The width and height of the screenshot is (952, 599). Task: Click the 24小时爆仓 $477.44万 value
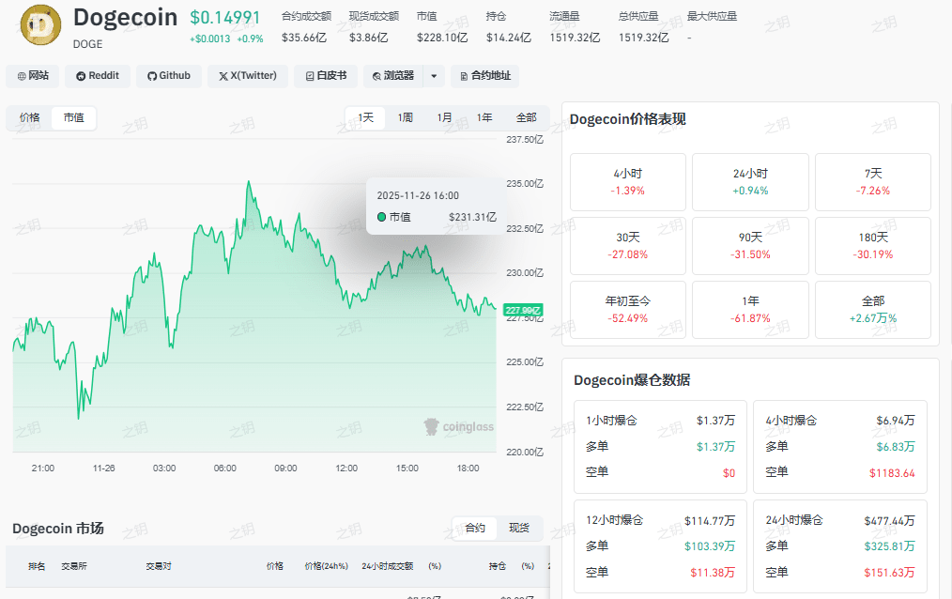889,521
